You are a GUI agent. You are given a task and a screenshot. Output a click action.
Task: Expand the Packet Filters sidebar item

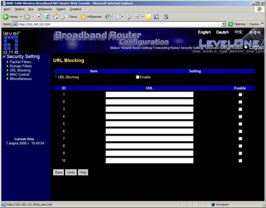pyautogui.click(x=20, y=62)
